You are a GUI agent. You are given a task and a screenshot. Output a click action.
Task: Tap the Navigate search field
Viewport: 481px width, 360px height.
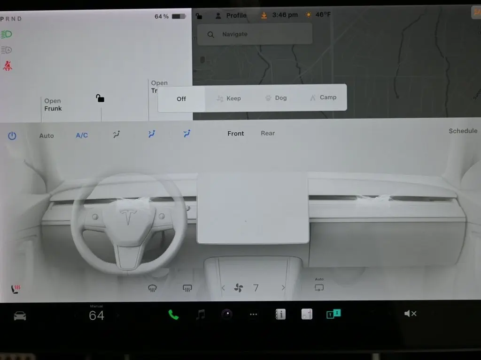pos(255,34)
